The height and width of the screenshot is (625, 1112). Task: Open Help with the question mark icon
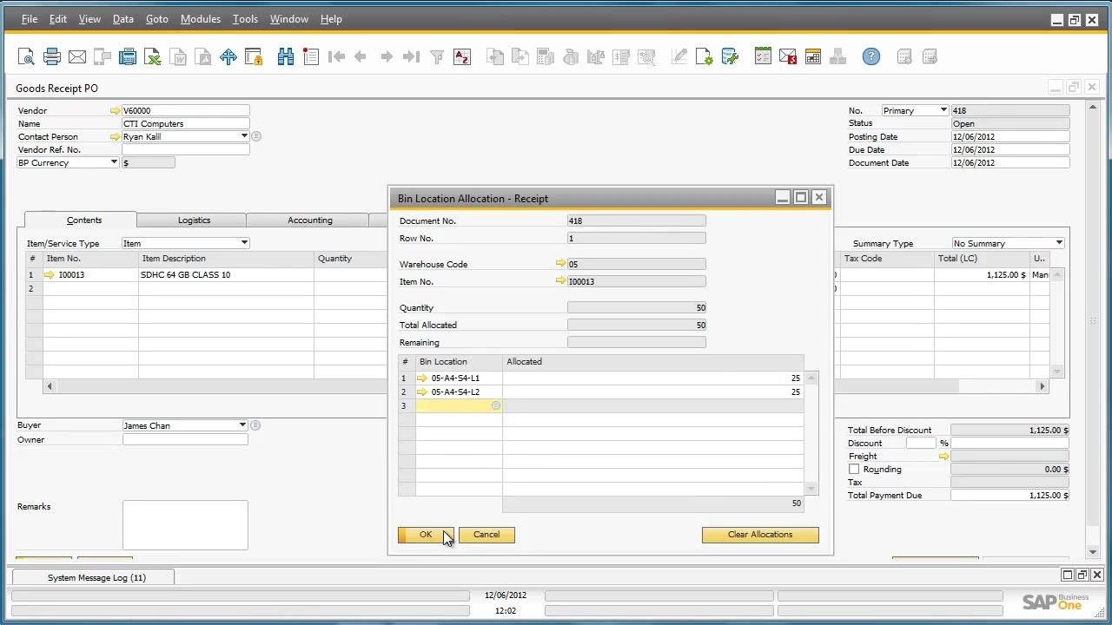(871, 57)
